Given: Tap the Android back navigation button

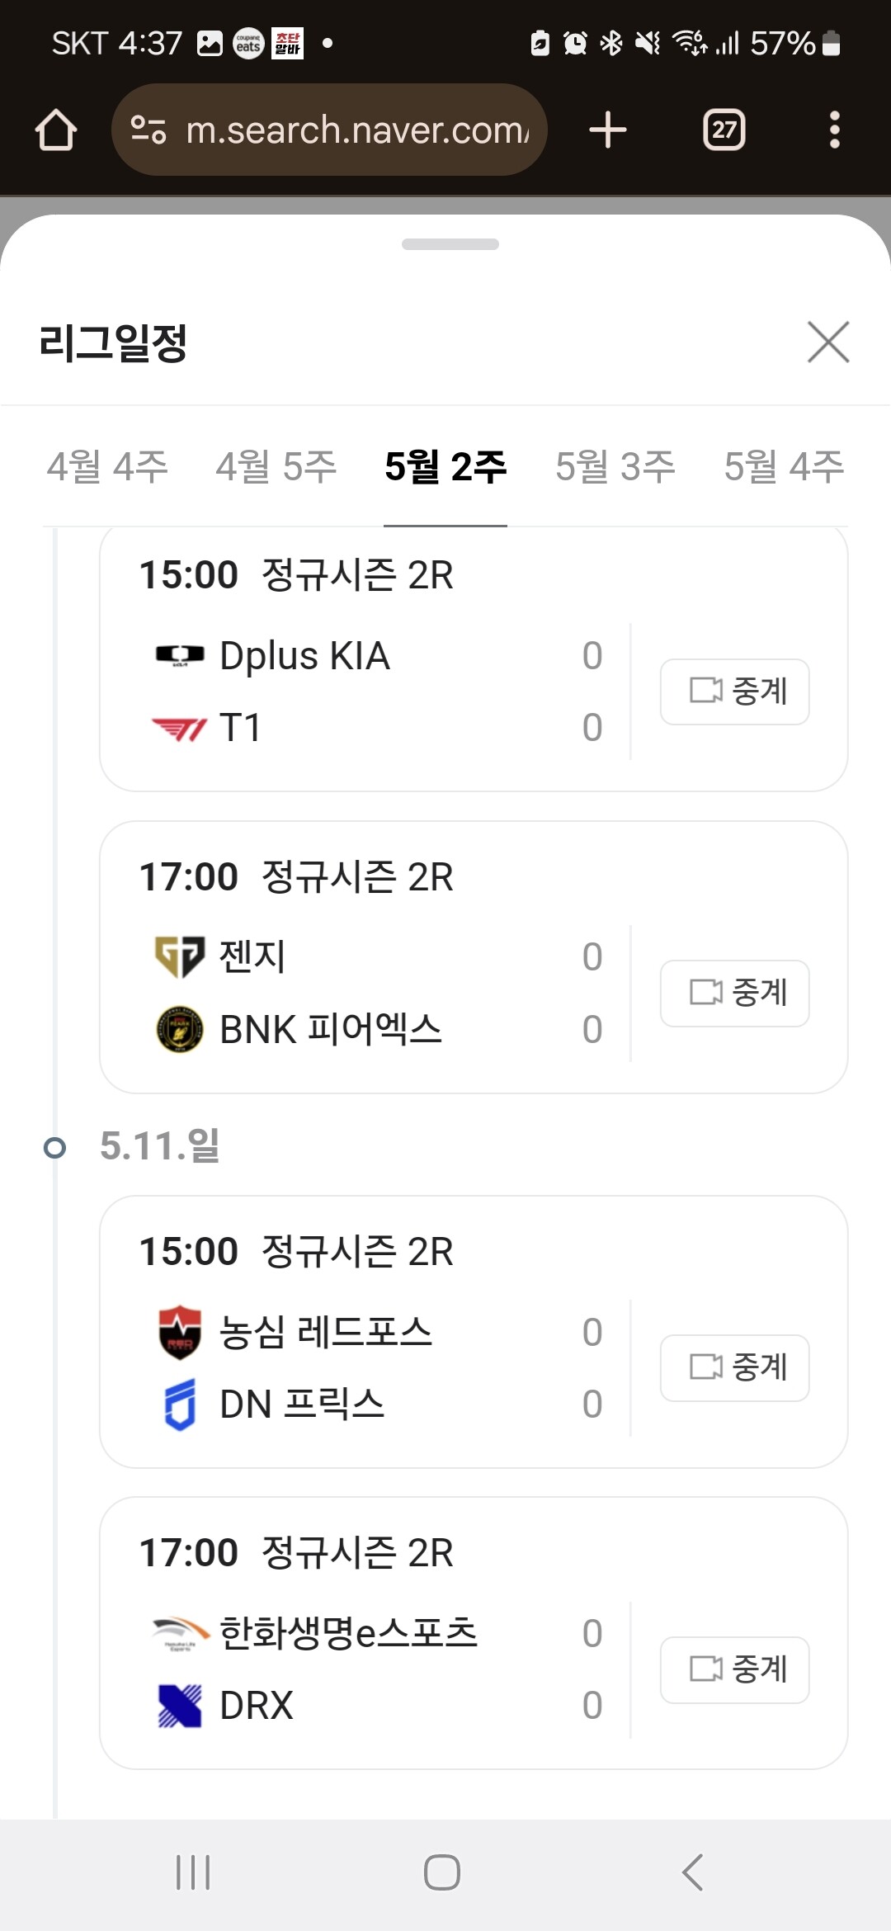Looking at the screenshot, I should [x=693, y=1872].
